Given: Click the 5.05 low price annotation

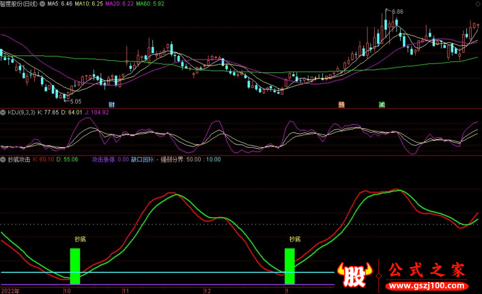Looking at the screenshot, I should coord(75,102).
